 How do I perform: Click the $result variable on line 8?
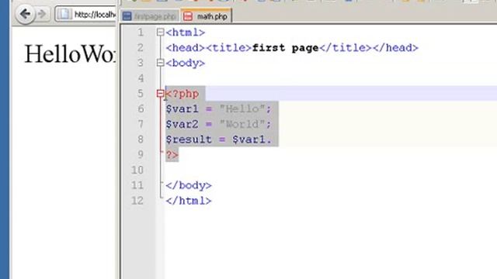click(x=189, y=139)
